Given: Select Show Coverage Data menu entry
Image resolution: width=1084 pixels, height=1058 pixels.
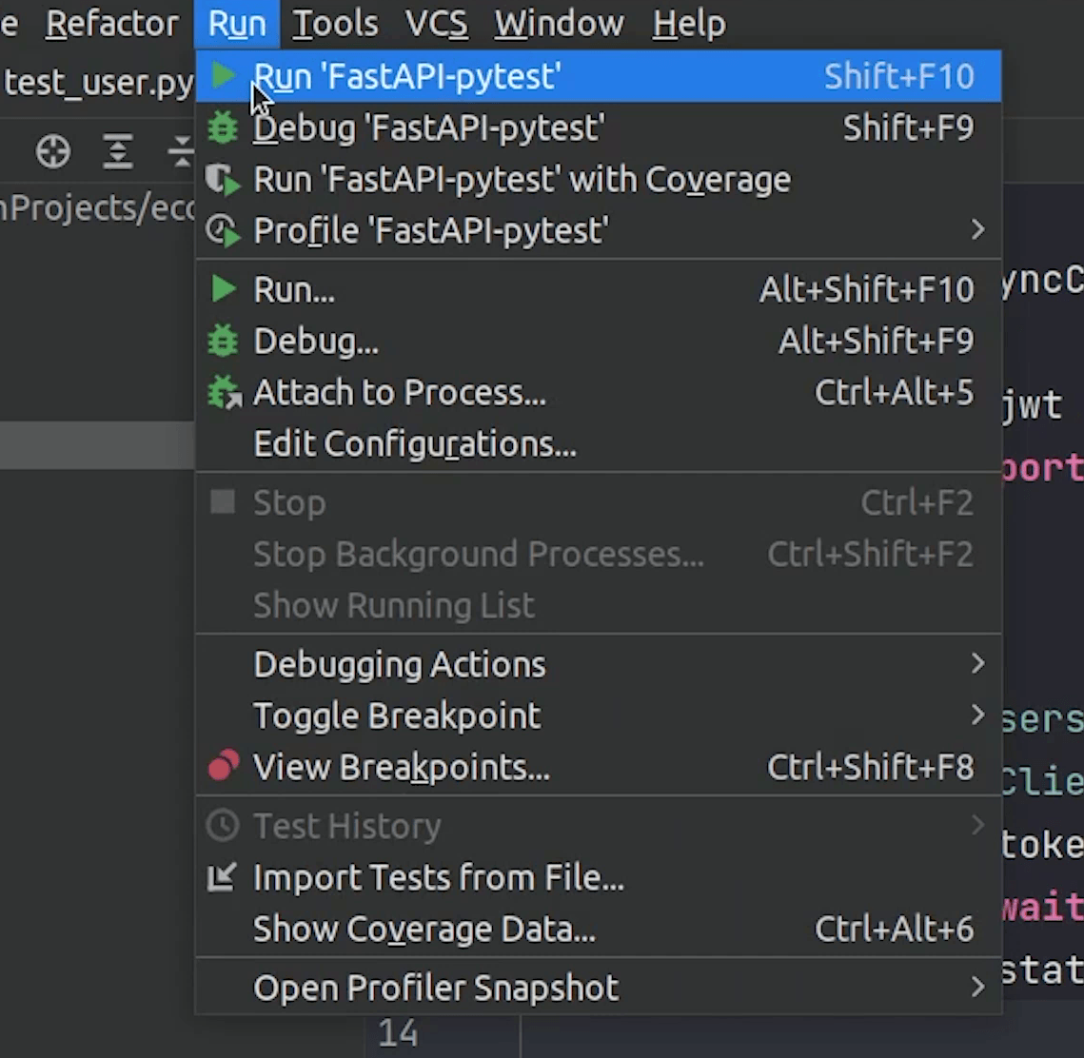Looking at the screenshot, I should [x=424, y=930].
